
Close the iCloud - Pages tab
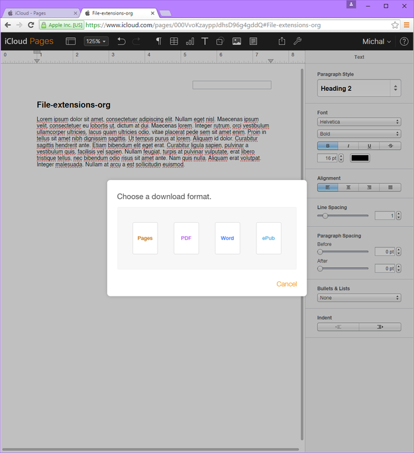click(76, 13)
